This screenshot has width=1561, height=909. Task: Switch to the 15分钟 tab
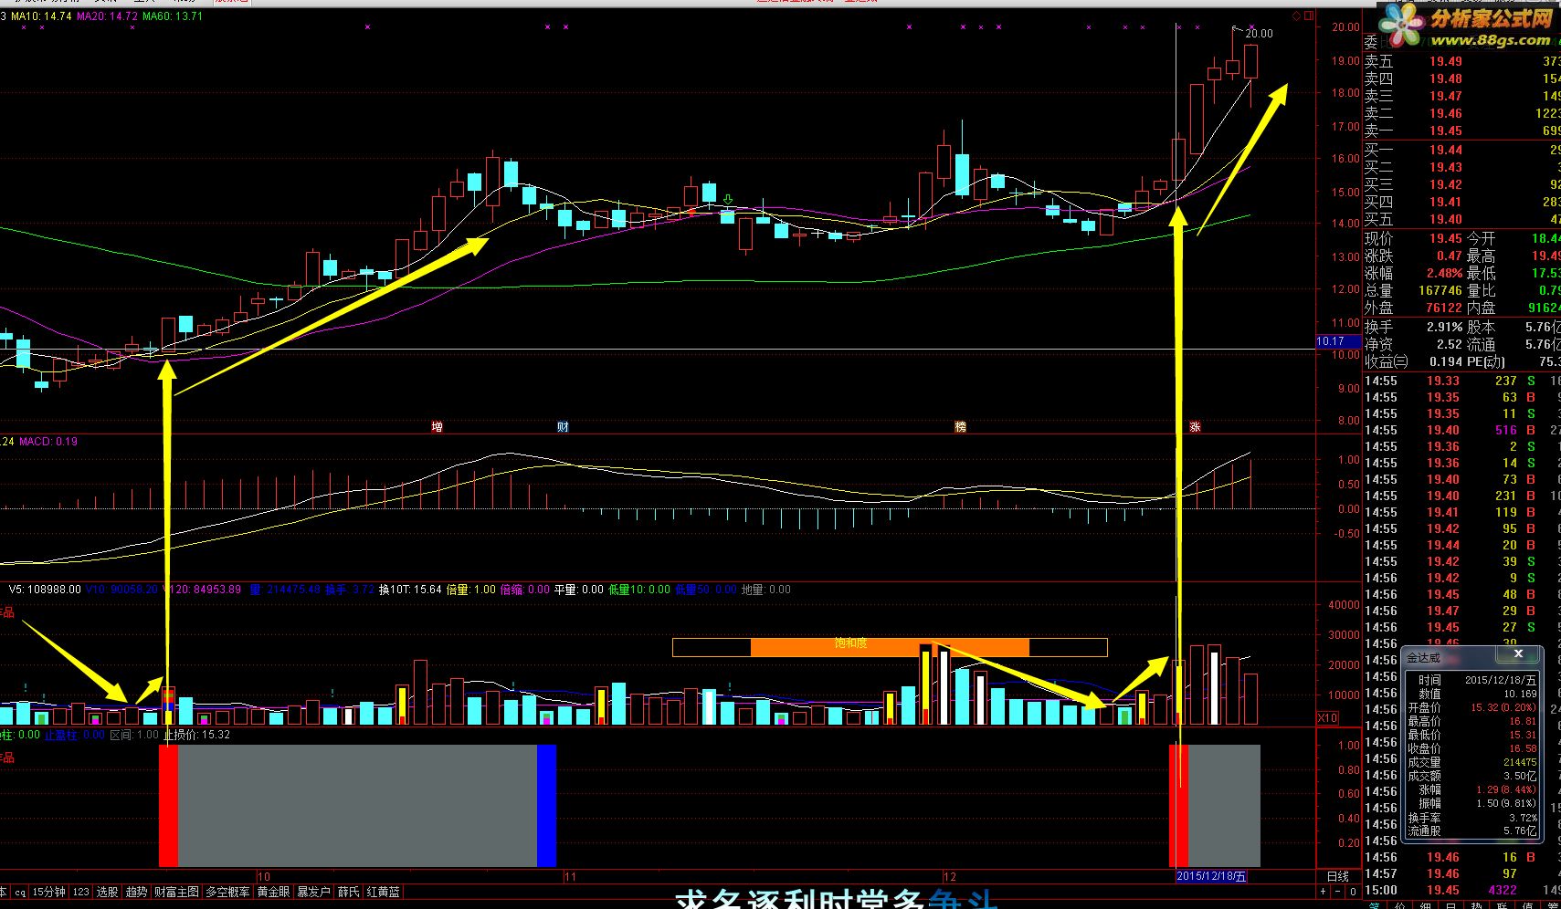[49, 892]
